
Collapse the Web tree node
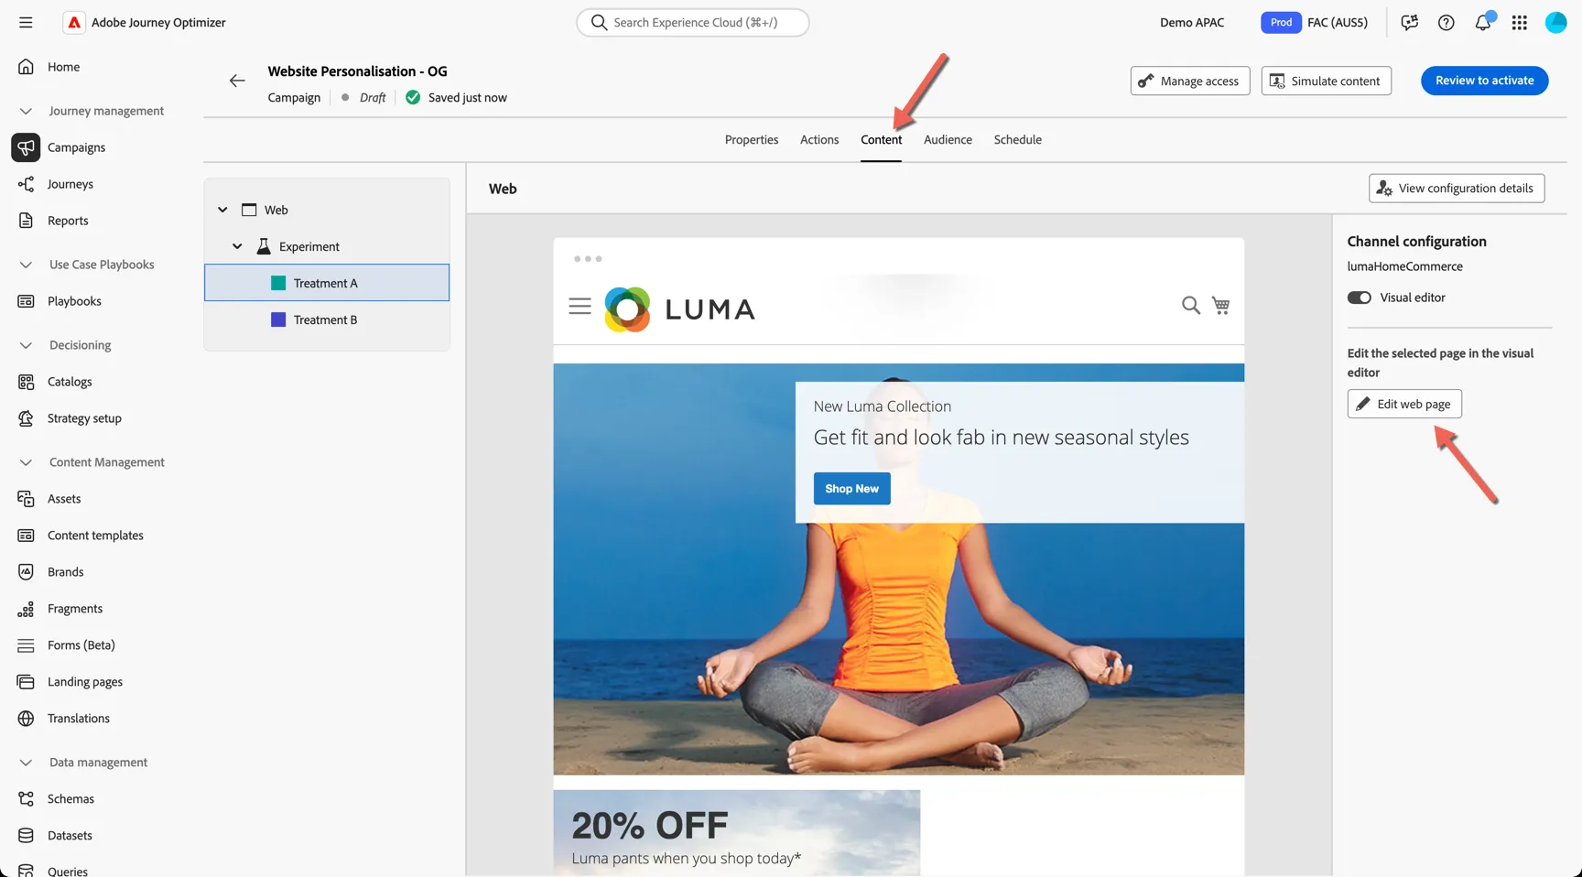222,210
